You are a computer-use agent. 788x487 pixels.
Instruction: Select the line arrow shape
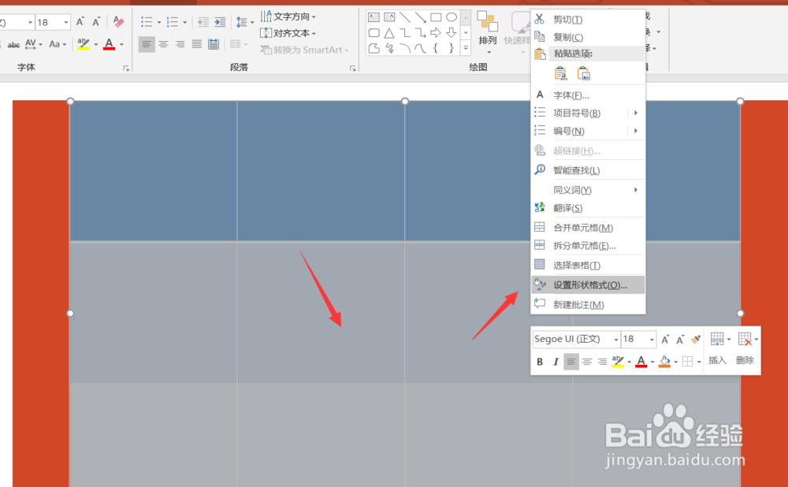pos(421,17)
